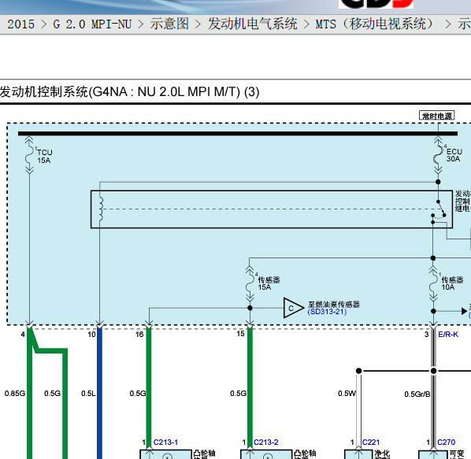Select the TCU 15A fuse symbol
This screenshot has height=459, width=471.
point(29,155)
